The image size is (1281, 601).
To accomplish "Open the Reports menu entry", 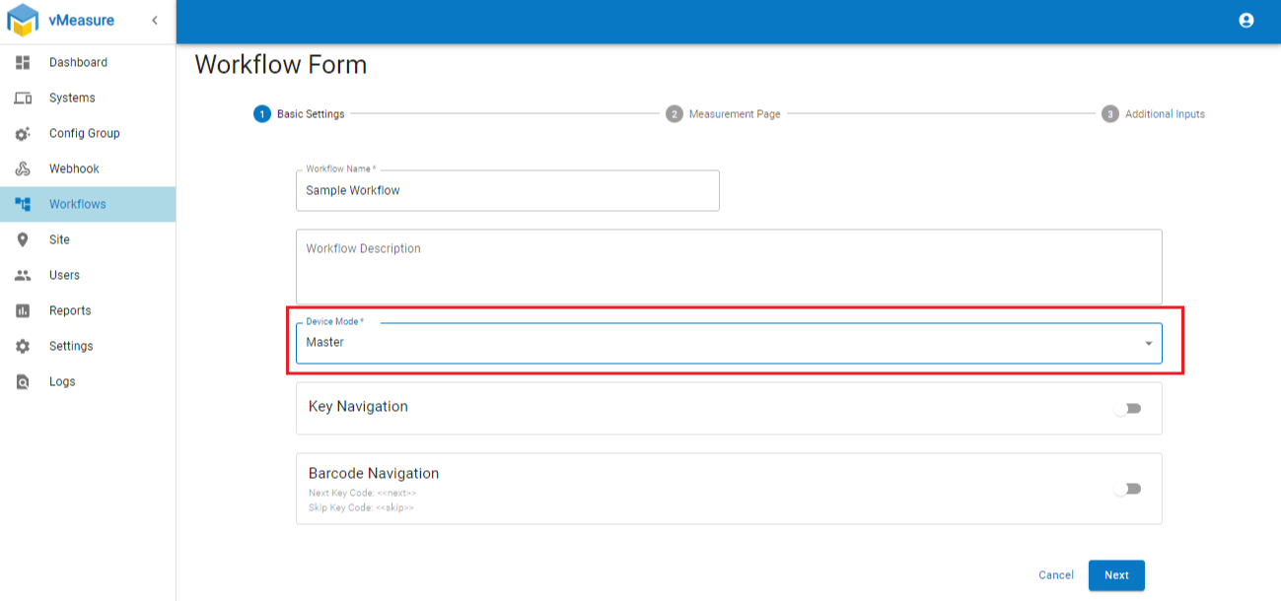I will coord(88,310).
